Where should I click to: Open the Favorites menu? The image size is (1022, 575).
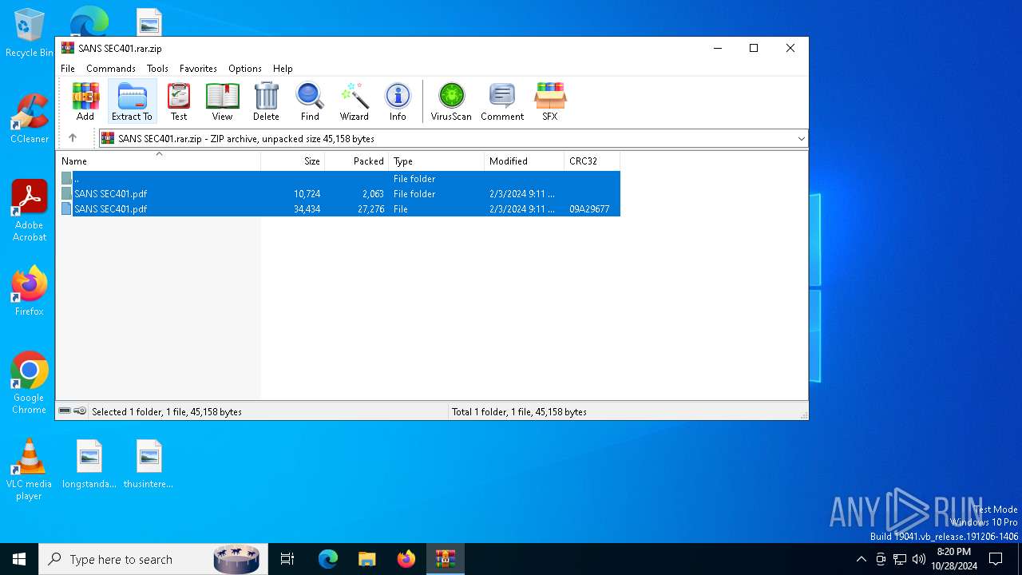pos(198,69)
